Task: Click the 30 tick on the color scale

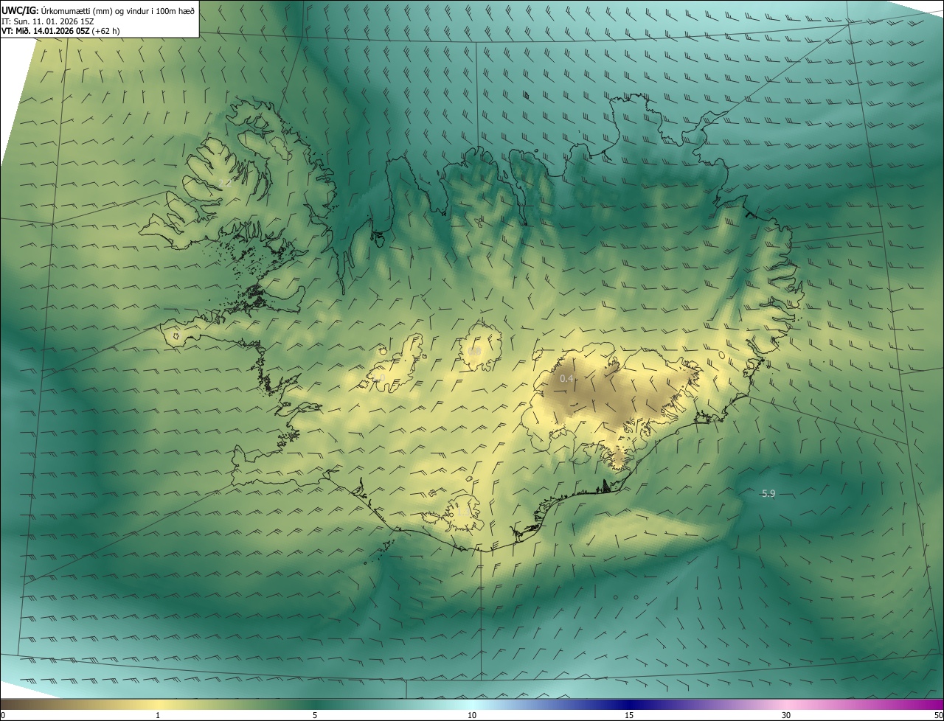Action: pos(786,715)
